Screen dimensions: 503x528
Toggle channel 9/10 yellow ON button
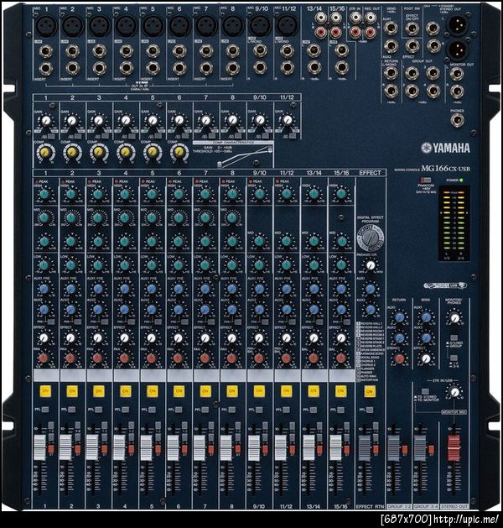click(x=259, y=391)
